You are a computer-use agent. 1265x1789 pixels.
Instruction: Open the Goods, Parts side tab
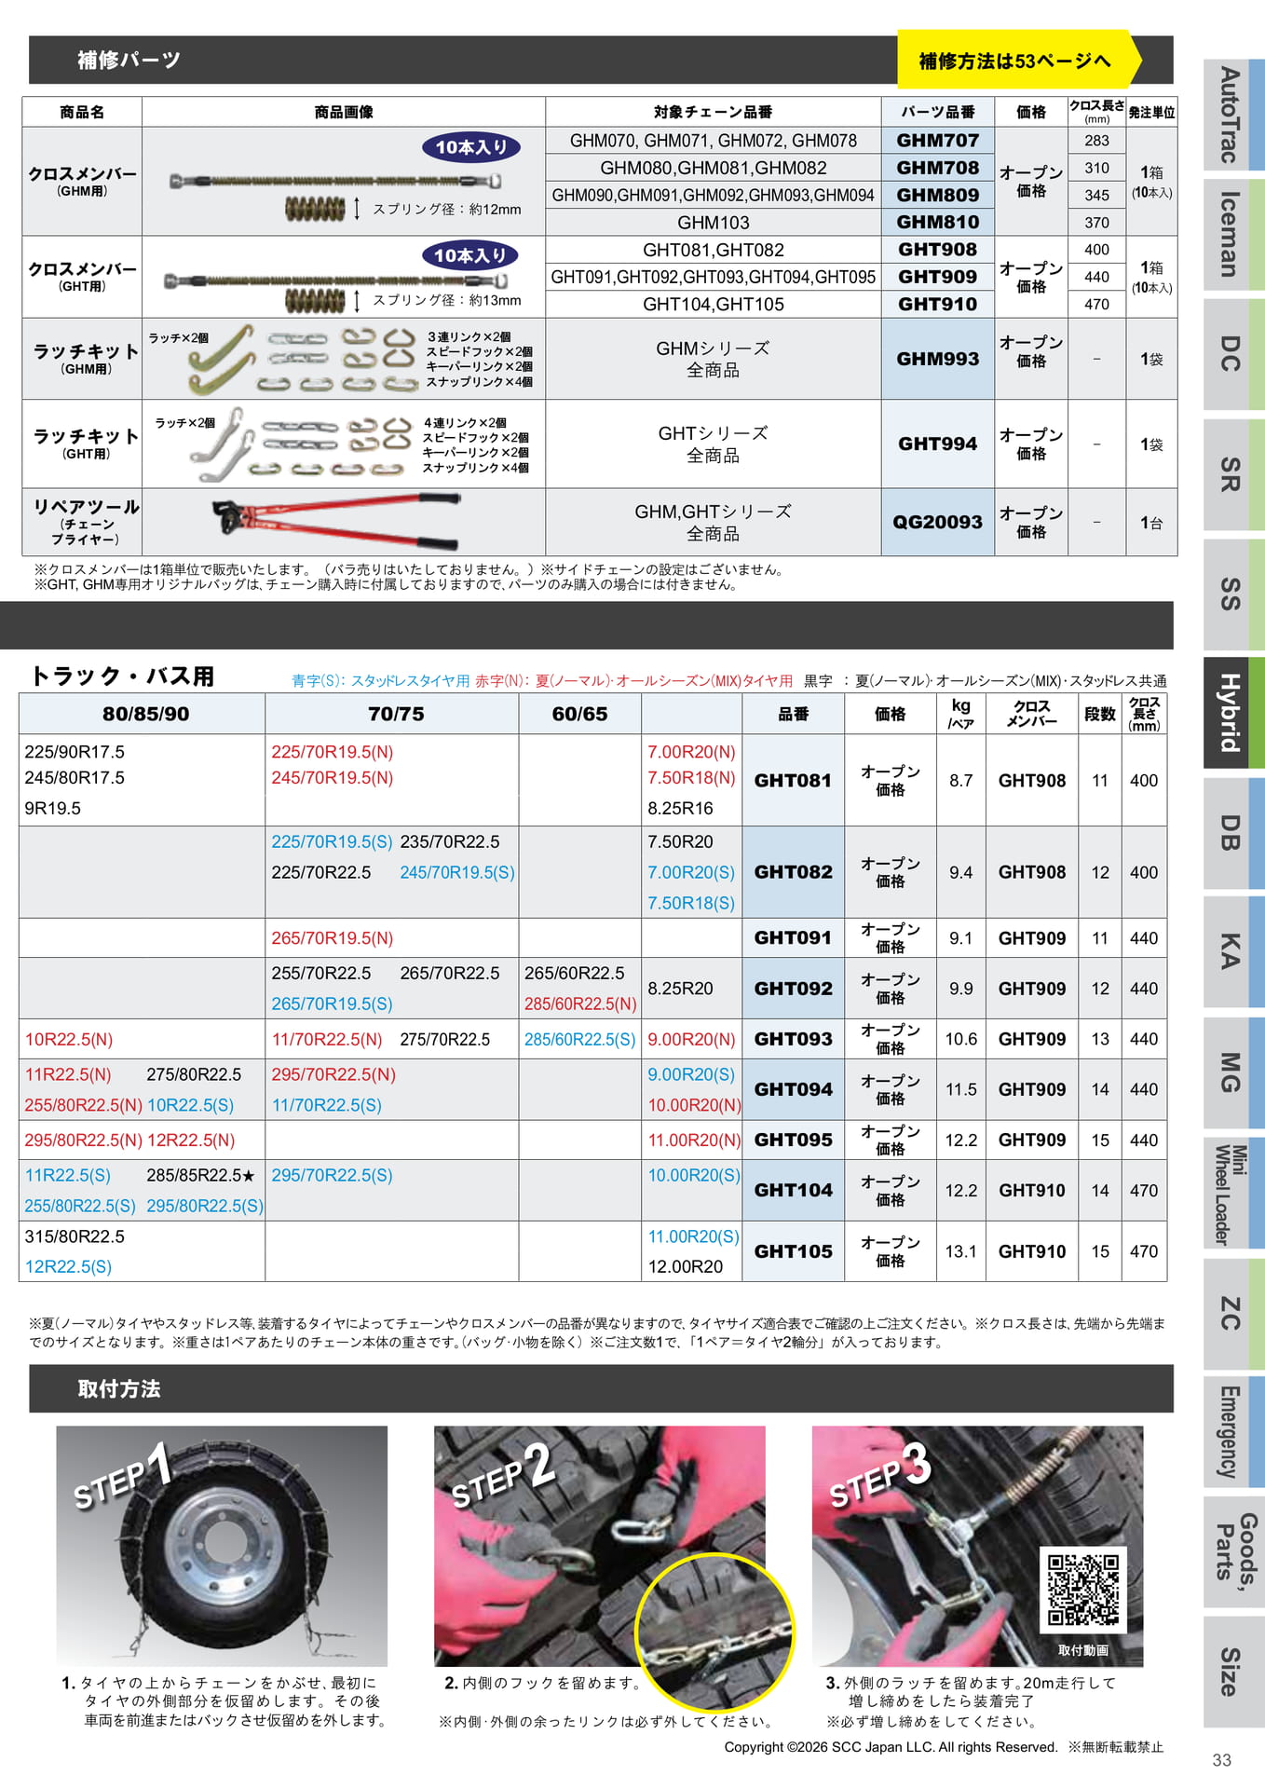[x=1233, y=1552]
